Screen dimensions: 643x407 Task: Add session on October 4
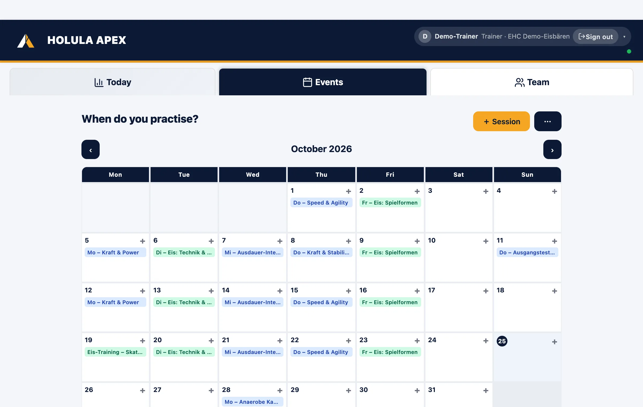click(555, 191)
